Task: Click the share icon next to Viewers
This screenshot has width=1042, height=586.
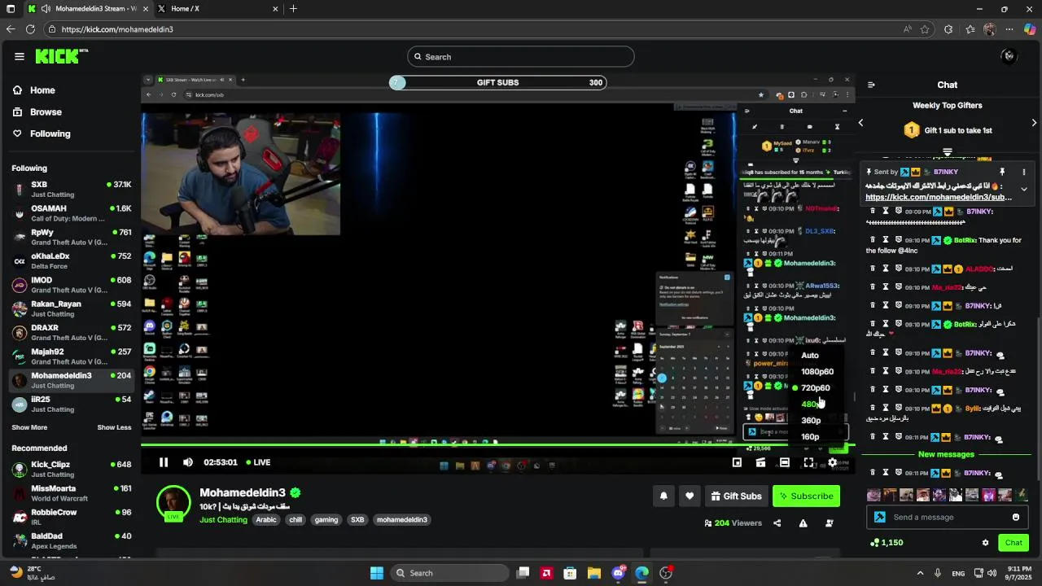Action: [x=777, y=523]
